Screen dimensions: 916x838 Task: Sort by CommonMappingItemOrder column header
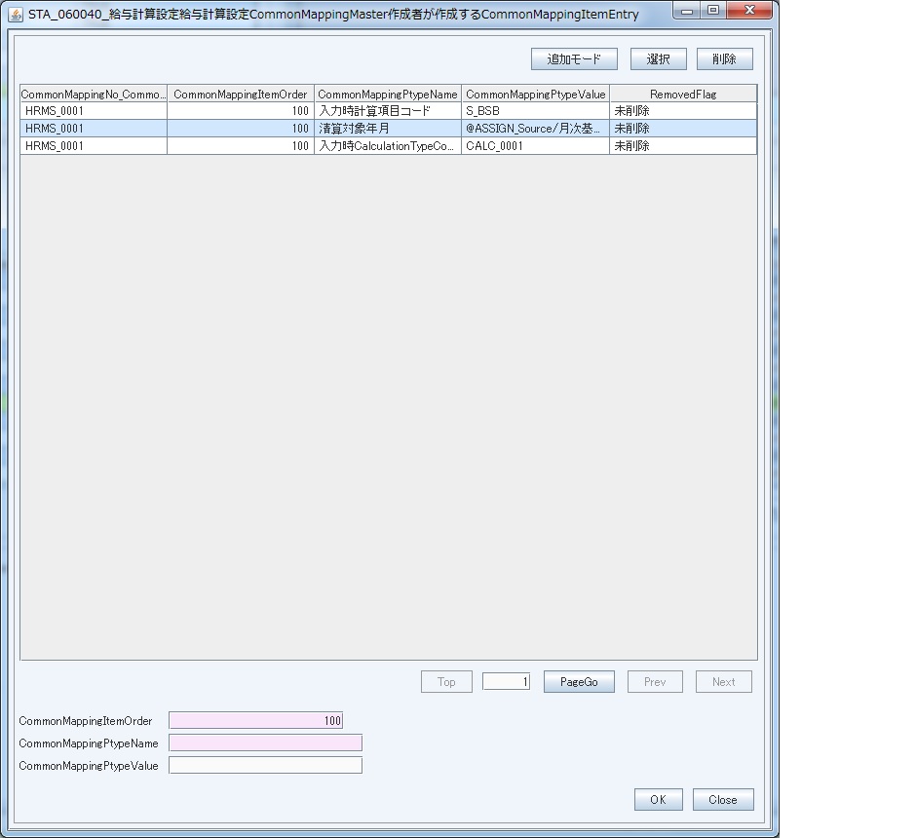[x=241, y=94]
